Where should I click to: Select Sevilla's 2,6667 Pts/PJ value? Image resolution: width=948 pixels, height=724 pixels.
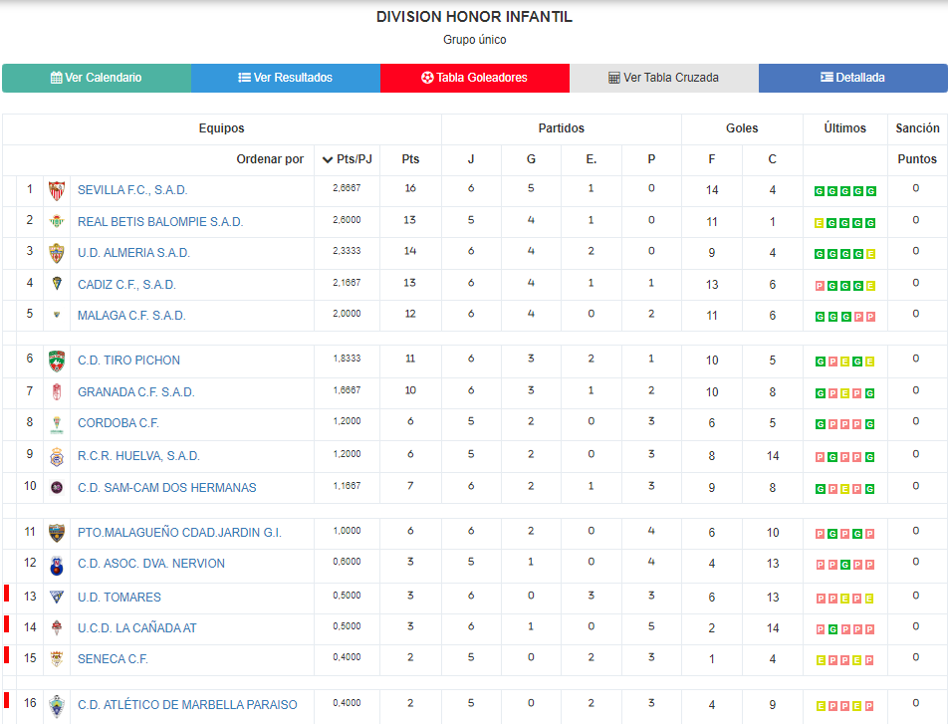pos(347,188)
